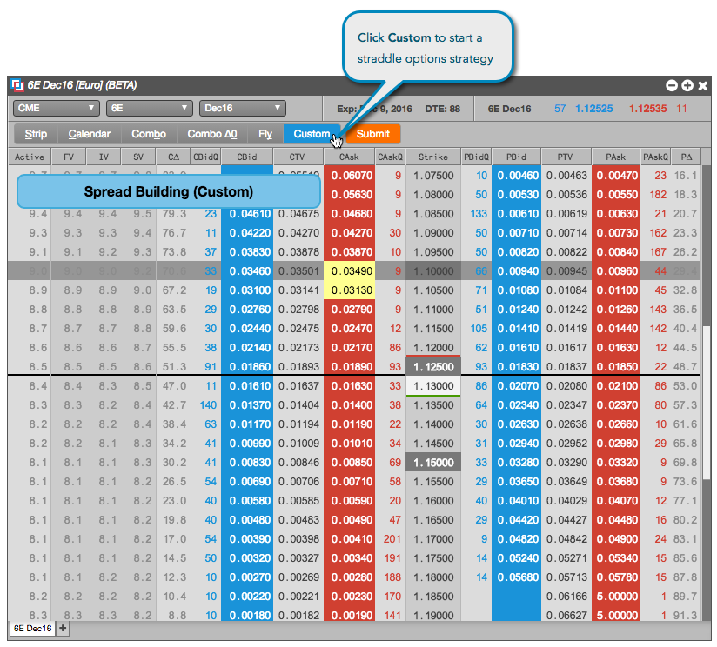Click strike 1.15000 cell

coord(433,463)
